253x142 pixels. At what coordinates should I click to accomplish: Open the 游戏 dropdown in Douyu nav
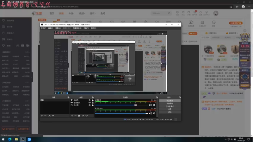click(93, 13)
